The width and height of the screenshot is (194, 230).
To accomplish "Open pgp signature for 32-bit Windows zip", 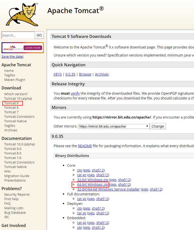I will tap(113, 180).
